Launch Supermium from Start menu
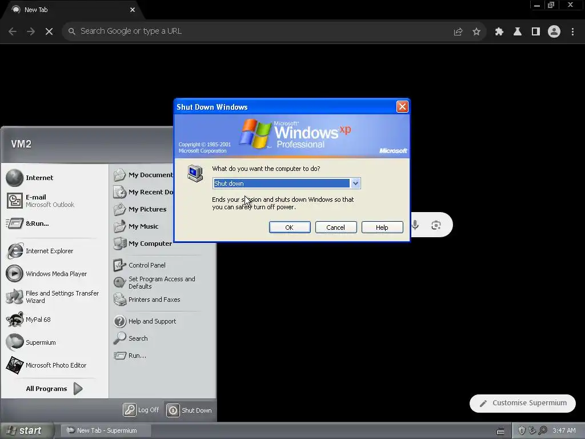585x439 pixels. [31, 342]
